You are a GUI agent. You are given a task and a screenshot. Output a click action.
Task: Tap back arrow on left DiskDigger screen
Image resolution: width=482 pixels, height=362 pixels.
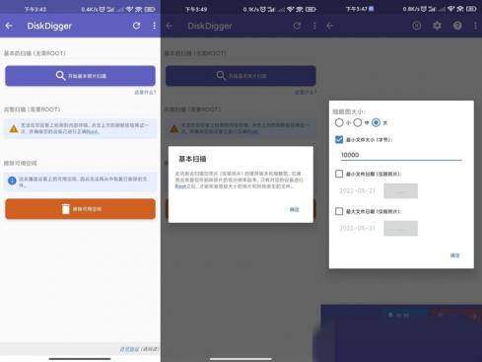point(9,26)
